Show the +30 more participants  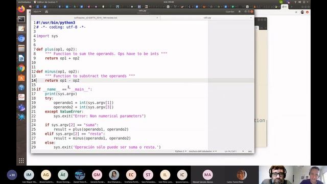pyautogui.click(x=12, y=175)
